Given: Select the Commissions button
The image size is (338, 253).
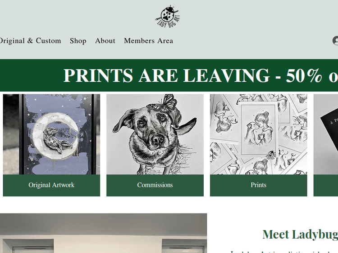Looking at the screenshot, I should (155, 185).
